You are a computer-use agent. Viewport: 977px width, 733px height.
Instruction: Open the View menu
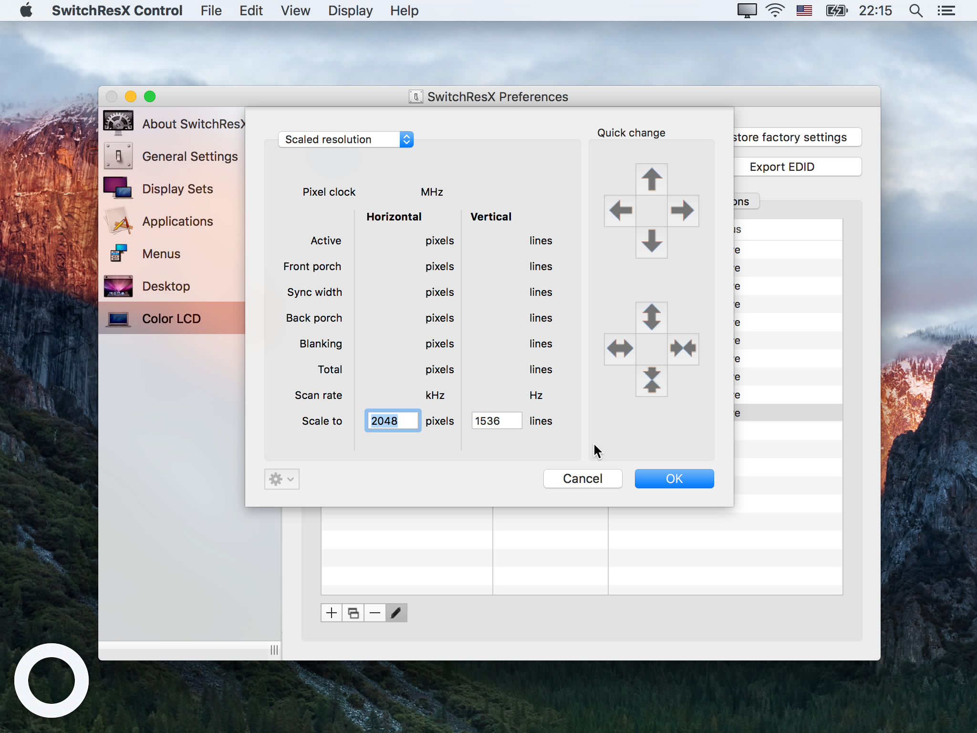point(295,10)
